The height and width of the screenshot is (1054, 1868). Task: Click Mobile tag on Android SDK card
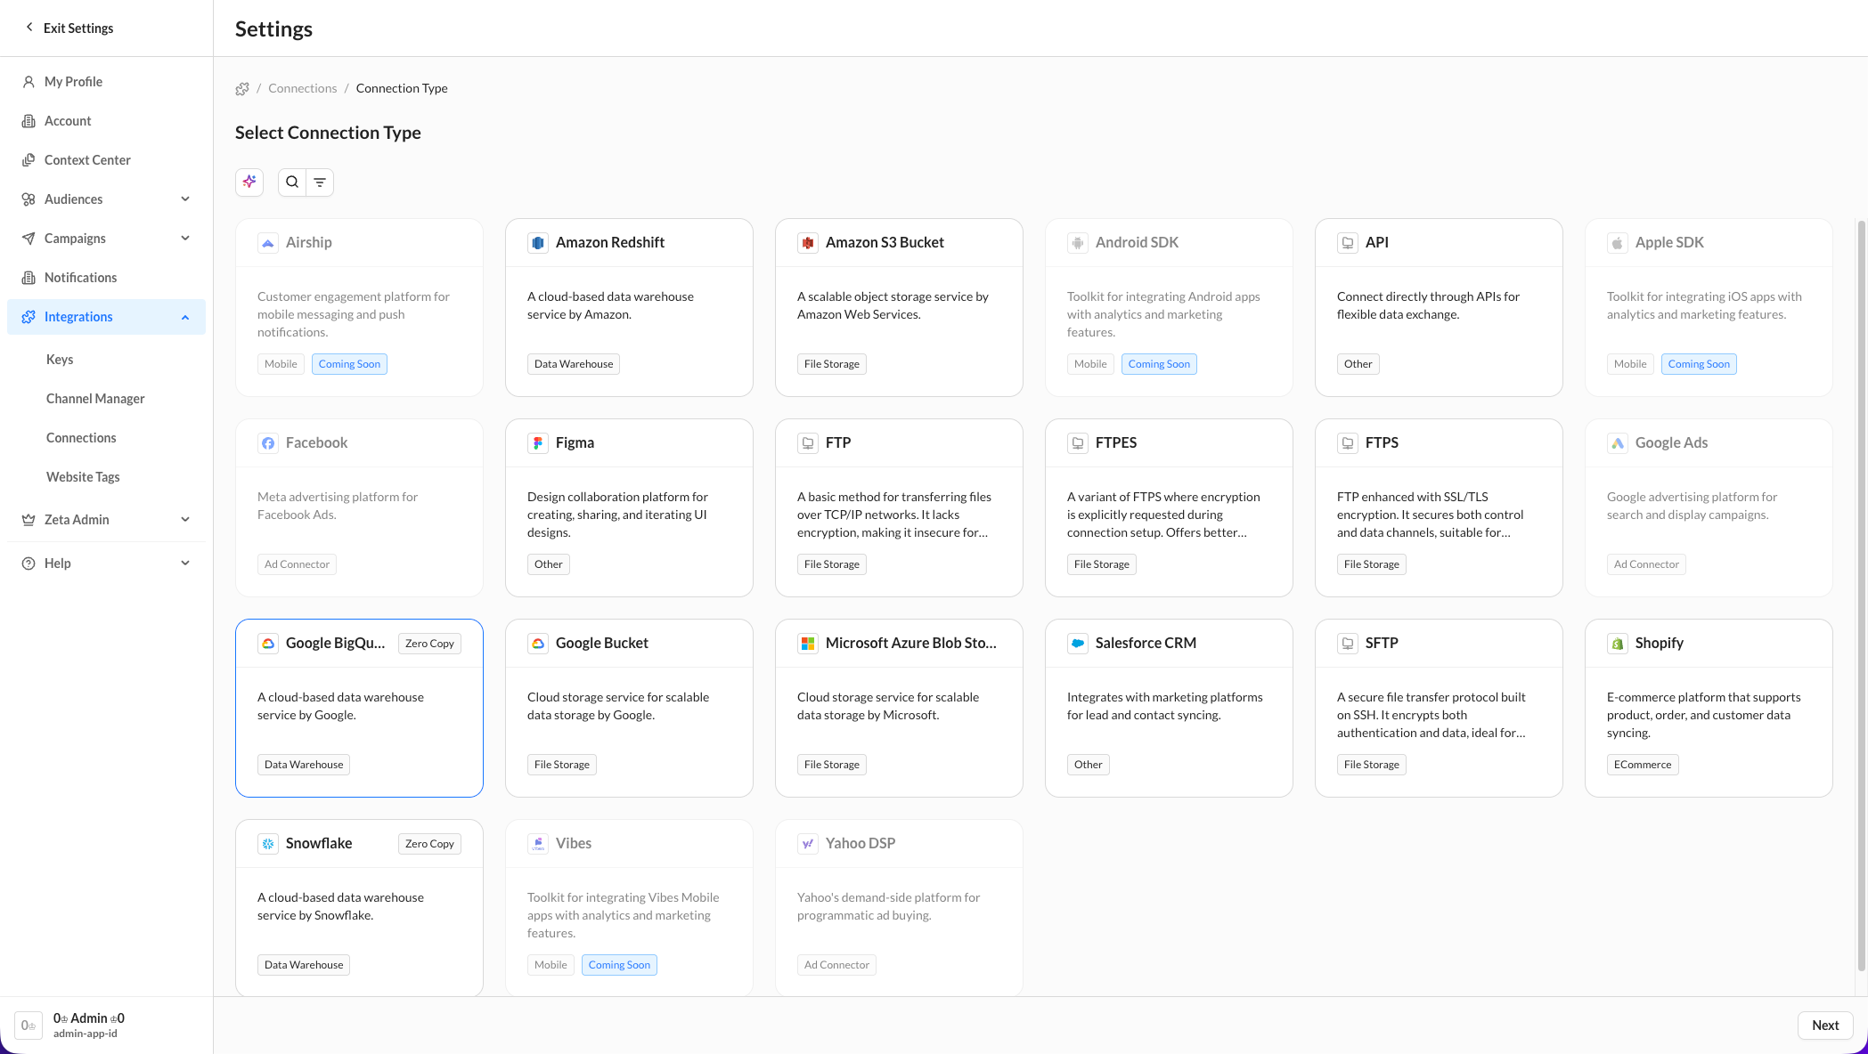click(x=1090, y=364)
